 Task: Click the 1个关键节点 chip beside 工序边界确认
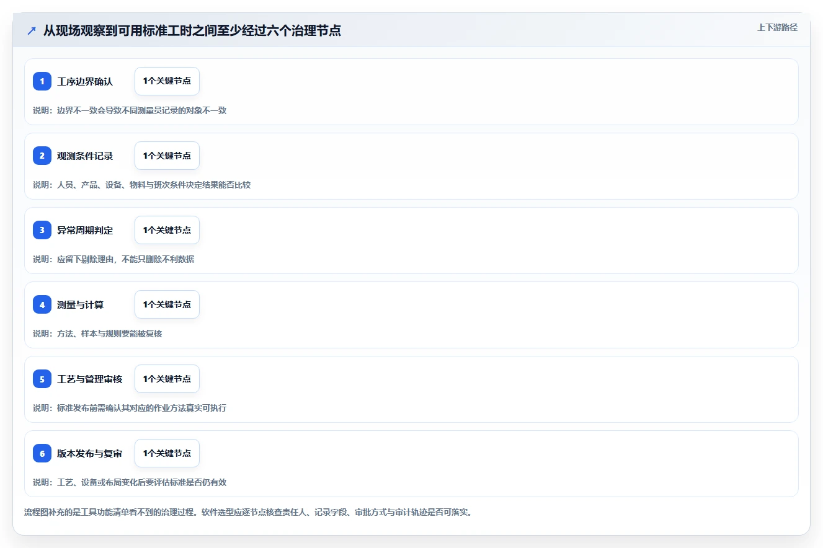click(x=167, y=81)
